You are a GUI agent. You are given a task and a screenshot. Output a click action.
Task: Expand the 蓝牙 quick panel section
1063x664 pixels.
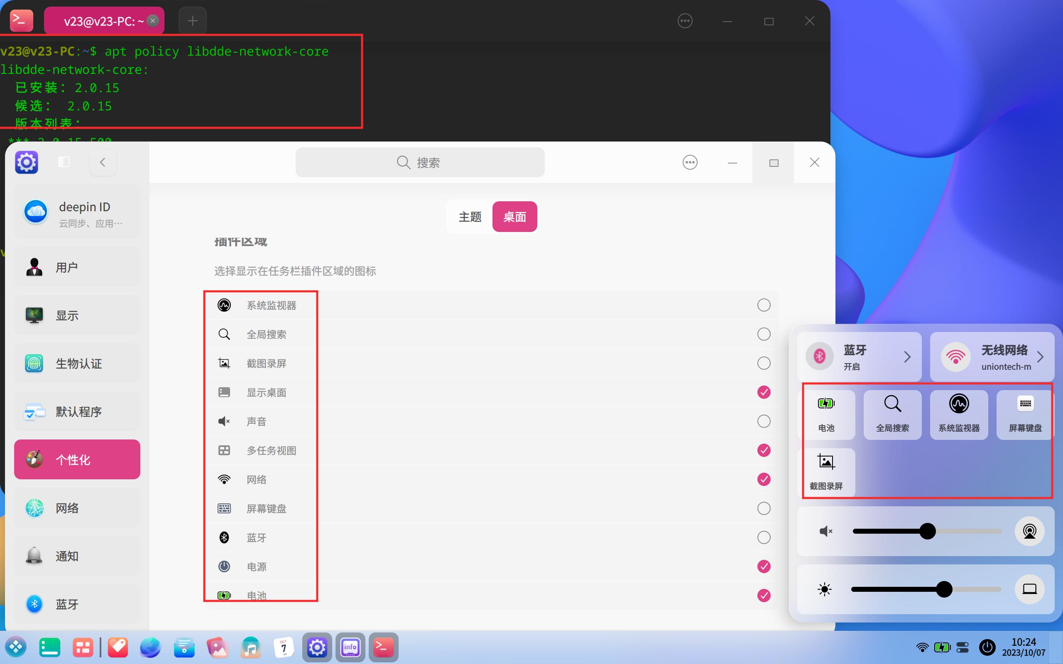(x=908, y=356)
